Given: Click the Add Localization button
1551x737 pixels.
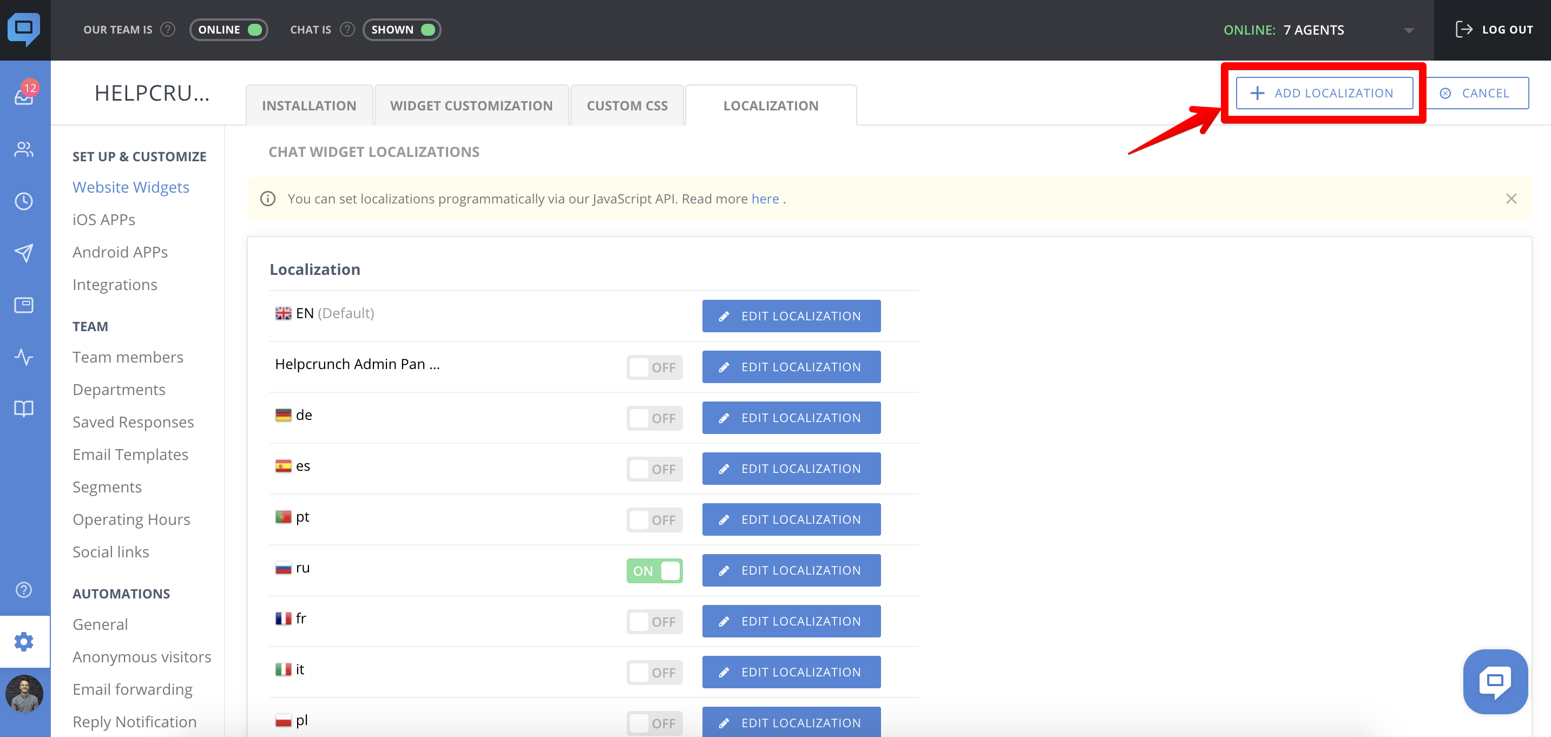Looking at the screenshot, I should pos(1324,93).
